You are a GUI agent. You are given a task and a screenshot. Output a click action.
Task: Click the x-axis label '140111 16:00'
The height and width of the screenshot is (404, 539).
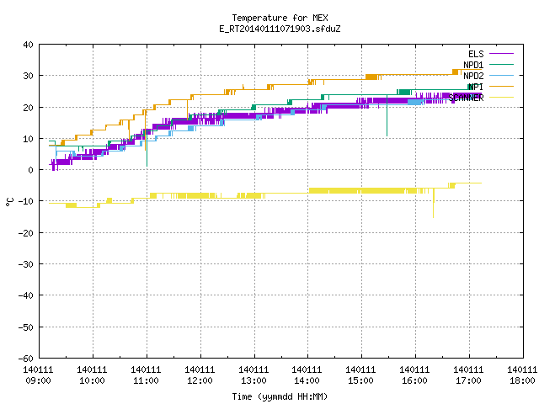pyautogui.click(x=415, y=375)
